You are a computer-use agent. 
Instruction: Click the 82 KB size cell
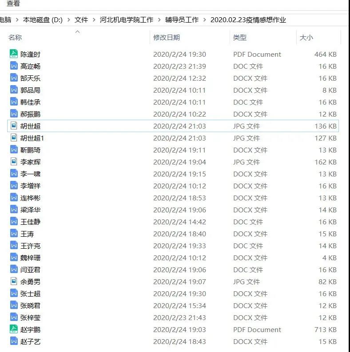[x=327, y=282]
